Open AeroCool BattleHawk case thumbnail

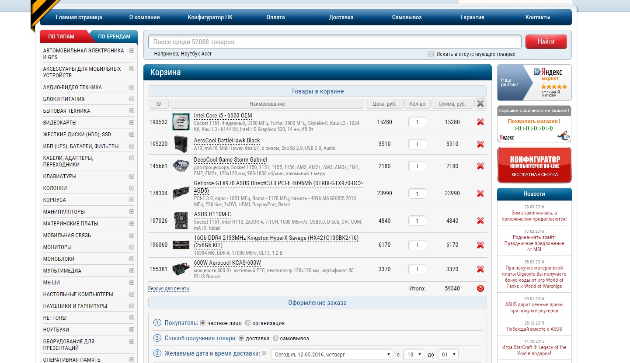click(x=181, y=144)
